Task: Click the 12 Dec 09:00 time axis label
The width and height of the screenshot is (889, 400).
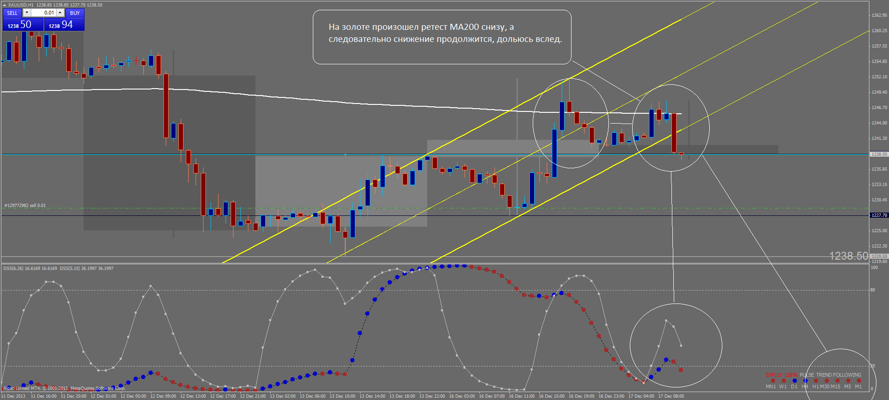Action: (163, 396)
